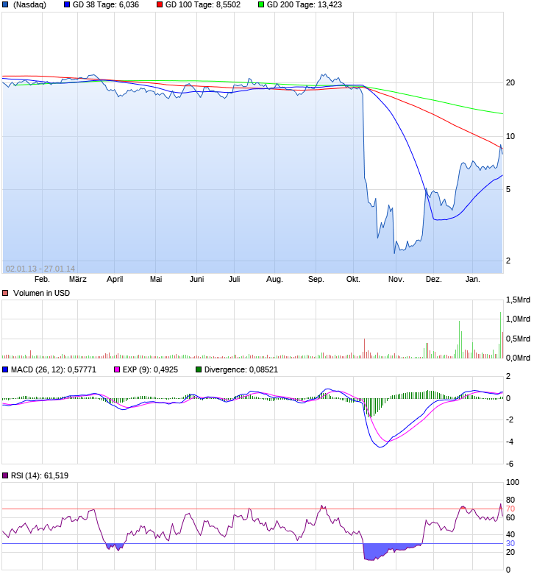Click the green GD 200 Tage swatch
Image resolution: width=534 pixels, height=577 pixels.
[260, 4]
